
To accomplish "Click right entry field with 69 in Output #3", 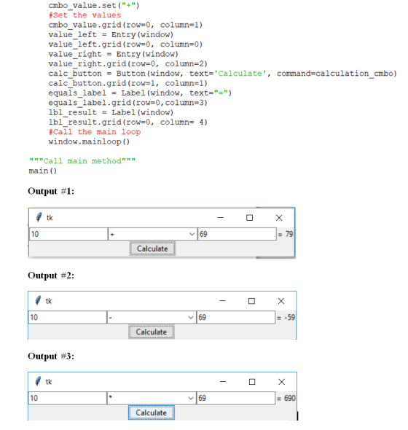I will (x=236, y=398).
